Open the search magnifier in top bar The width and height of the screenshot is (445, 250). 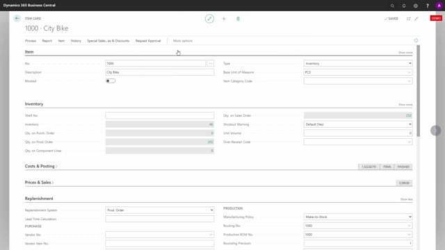392,6
